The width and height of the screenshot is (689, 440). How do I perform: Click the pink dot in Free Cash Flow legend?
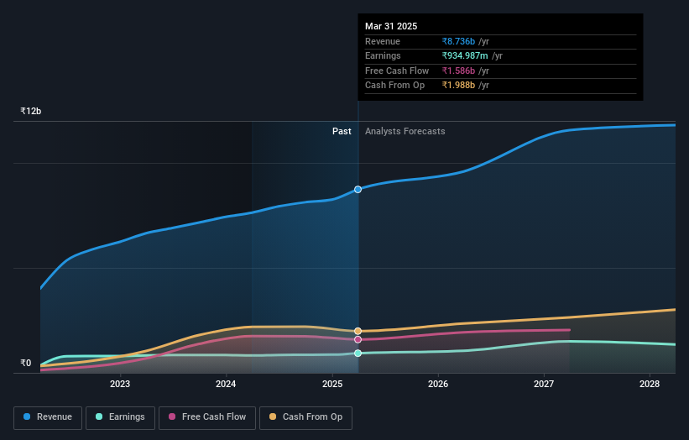tap(172, 416)
